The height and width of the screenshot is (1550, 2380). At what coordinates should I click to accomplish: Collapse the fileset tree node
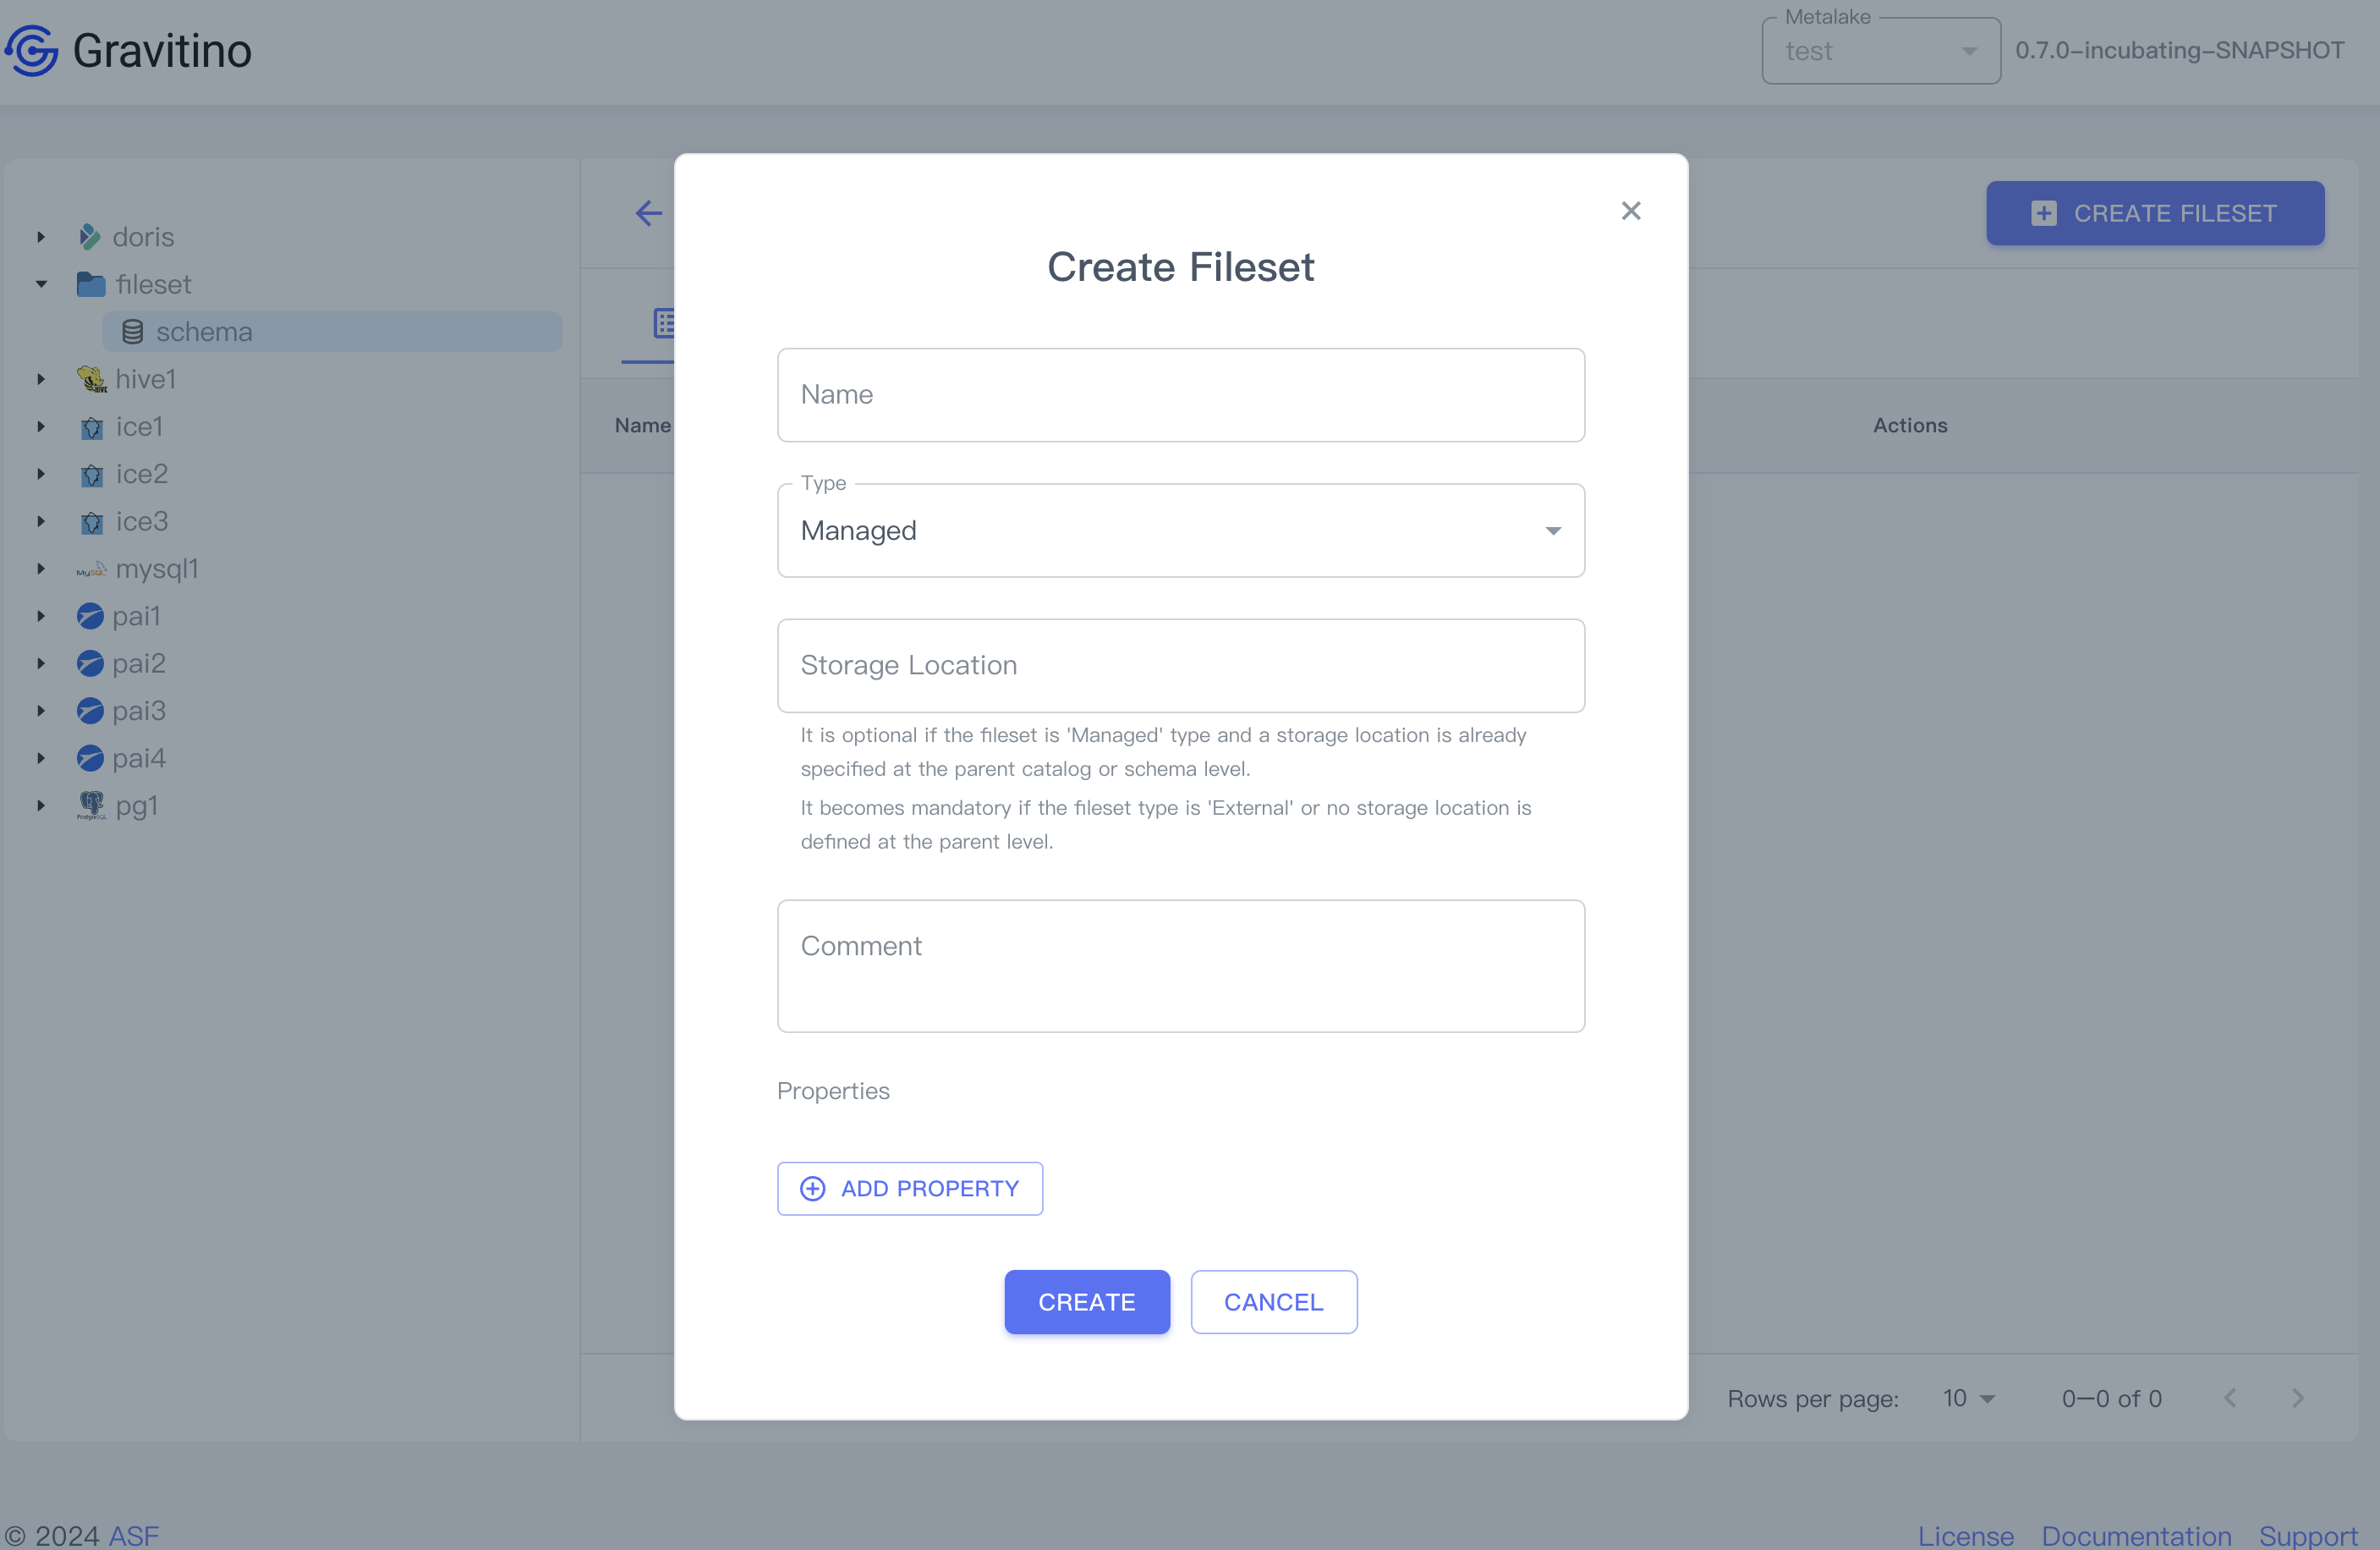pos(41,285)
